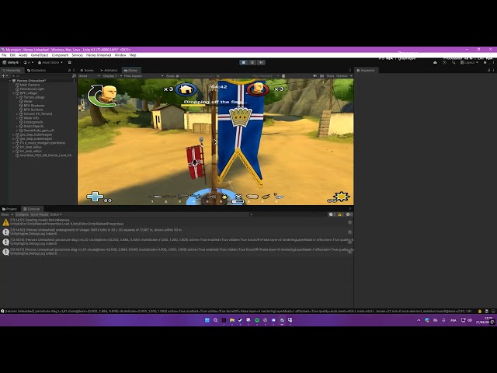This screenshot has width=497, height=373.
Task: Toggle the Stats overlay
Action: coord(330,76)
